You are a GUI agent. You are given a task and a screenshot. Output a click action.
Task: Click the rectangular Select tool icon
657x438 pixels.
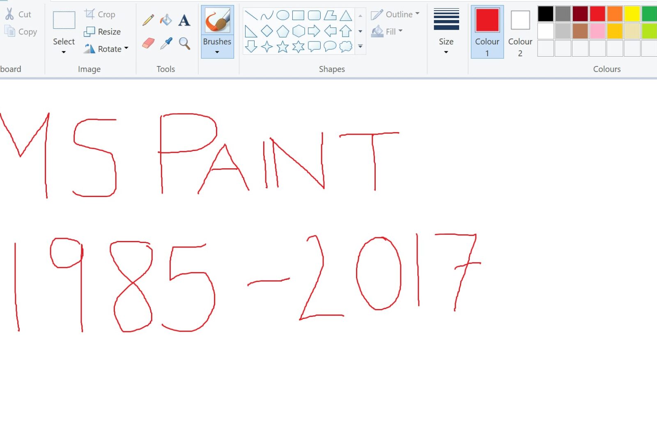[x=64, y=20]
